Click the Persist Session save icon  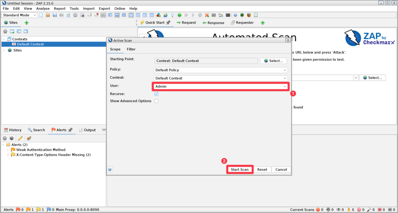(x=54, y=15)
